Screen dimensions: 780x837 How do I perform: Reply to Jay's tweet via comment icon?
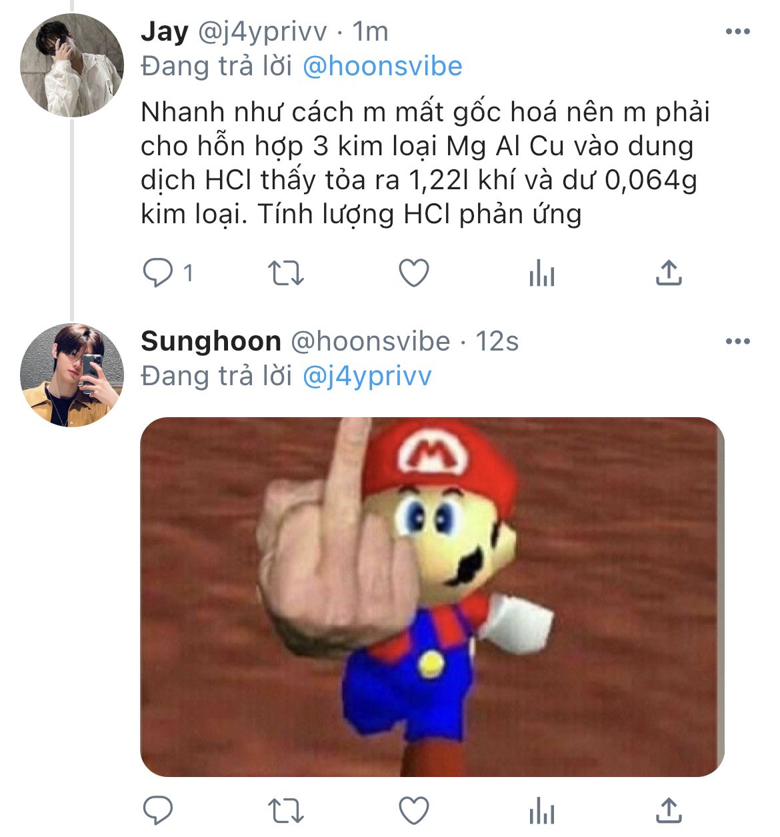click(x=158, y=273)
